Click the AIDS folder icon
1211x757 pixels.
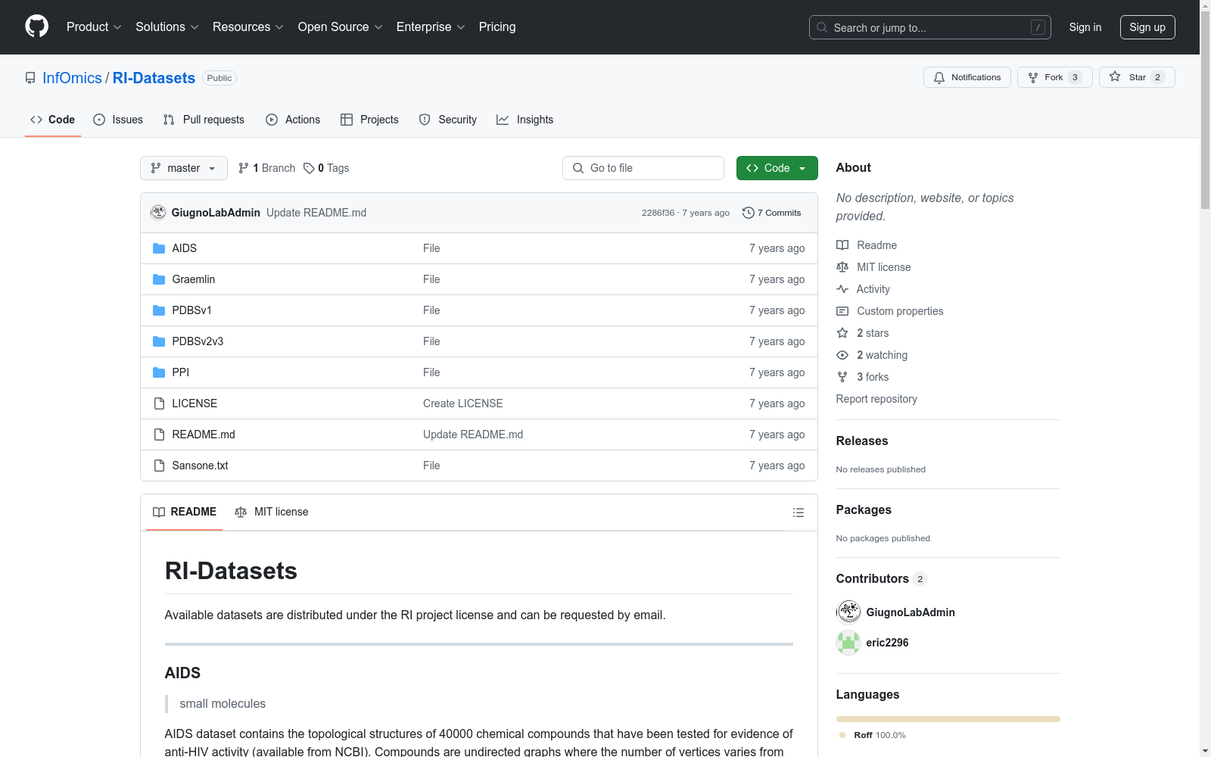[x=159, y=248]
